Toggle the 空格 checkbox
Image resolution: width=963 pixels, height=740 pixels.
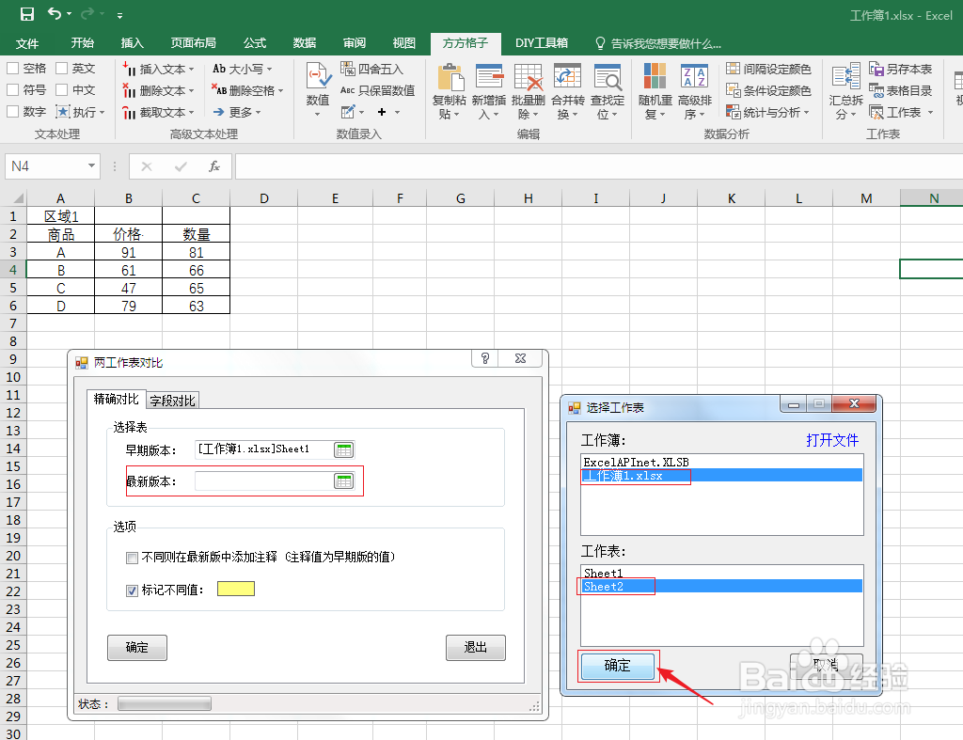tap(12, 68)
